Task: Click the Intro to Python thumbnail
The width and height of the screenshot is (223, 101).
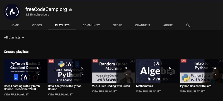Action: pos(202,71)
